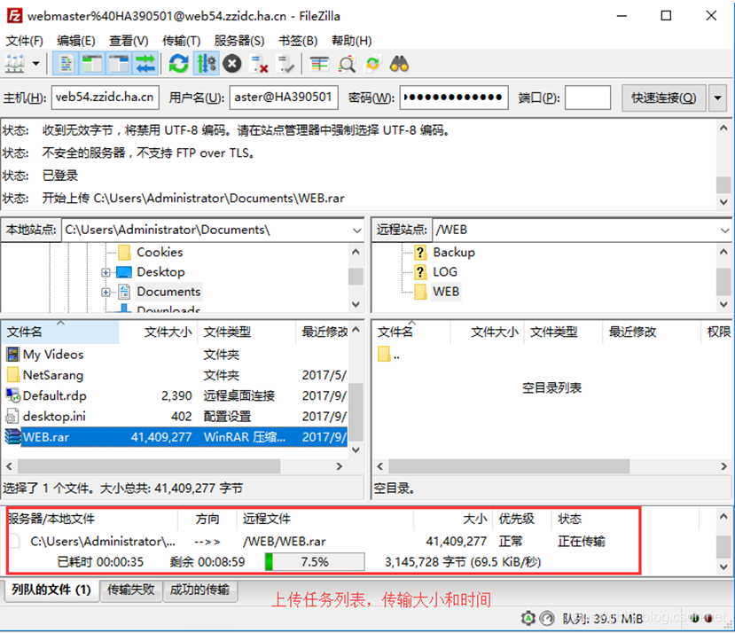Reconnect to the last server icon
The height and width of the screenshot is (633, 735).
285,63
